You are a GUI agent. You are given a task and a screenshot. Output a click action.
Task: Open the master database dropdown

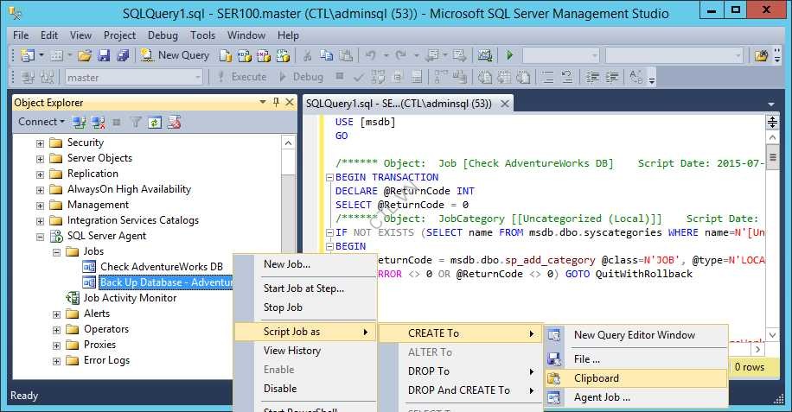point(198,78)
